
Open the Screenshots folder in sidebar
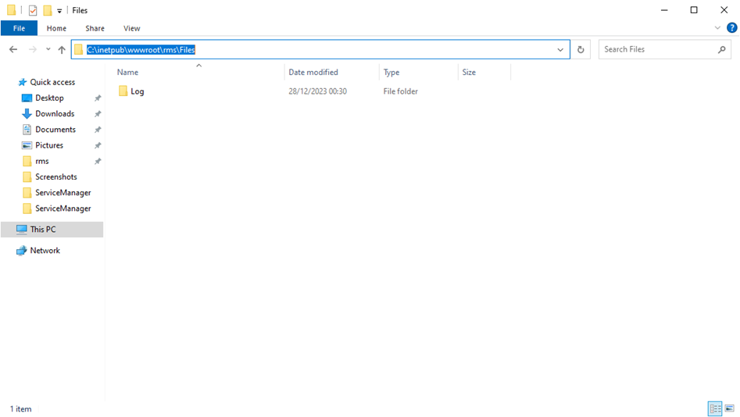pos(55,177)
